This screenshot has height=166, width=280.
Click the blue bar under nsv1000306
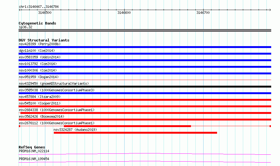(145, 73)
